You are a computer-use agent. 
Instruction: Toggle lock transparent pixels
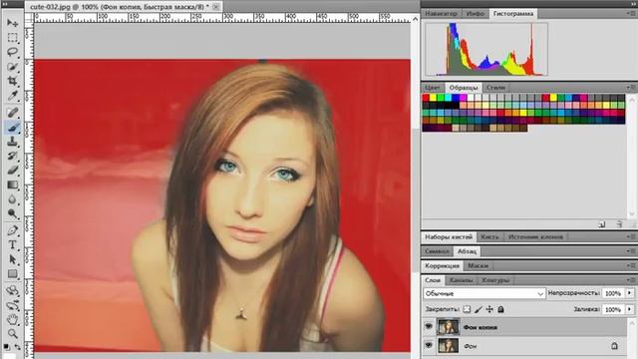point(467,310)
